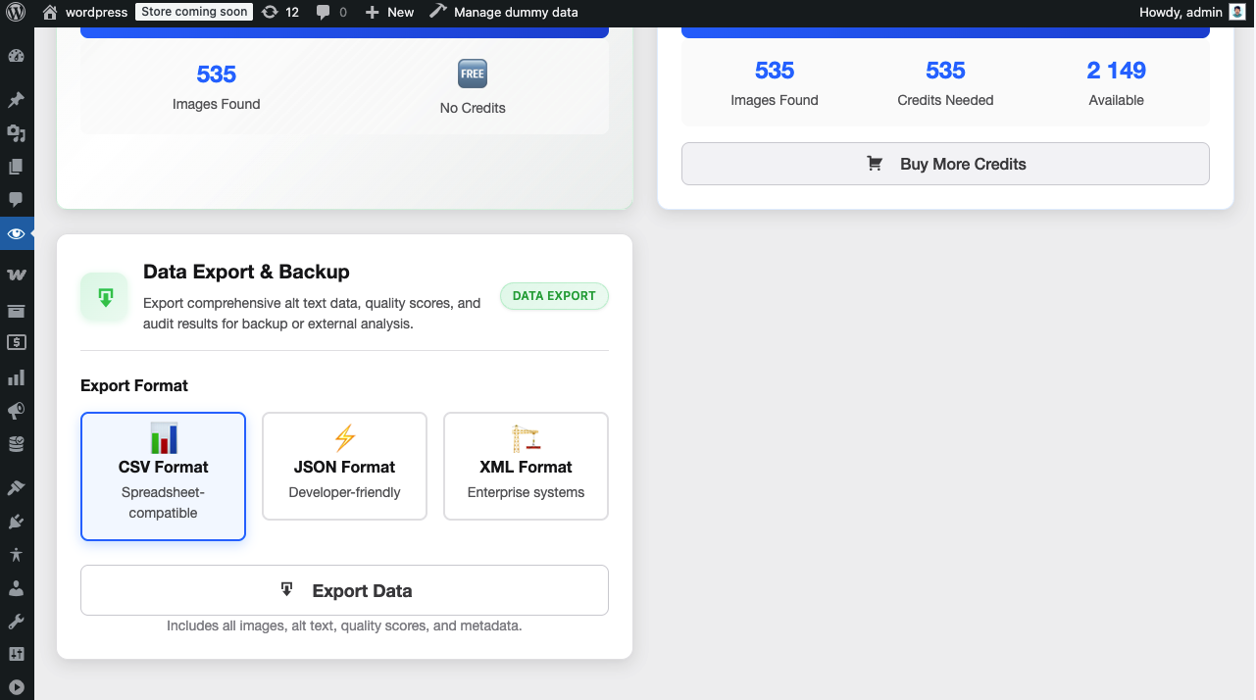Viewport: 1256px width, 700px height.
Task: Select the highlighted eye plugin icon
Action: point(16,233)
